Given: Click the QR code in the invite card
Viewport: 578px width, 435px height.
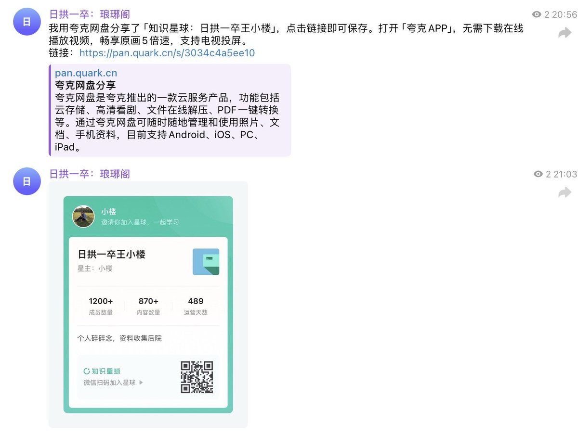Looking at the screenshot, I should [197, 377].
